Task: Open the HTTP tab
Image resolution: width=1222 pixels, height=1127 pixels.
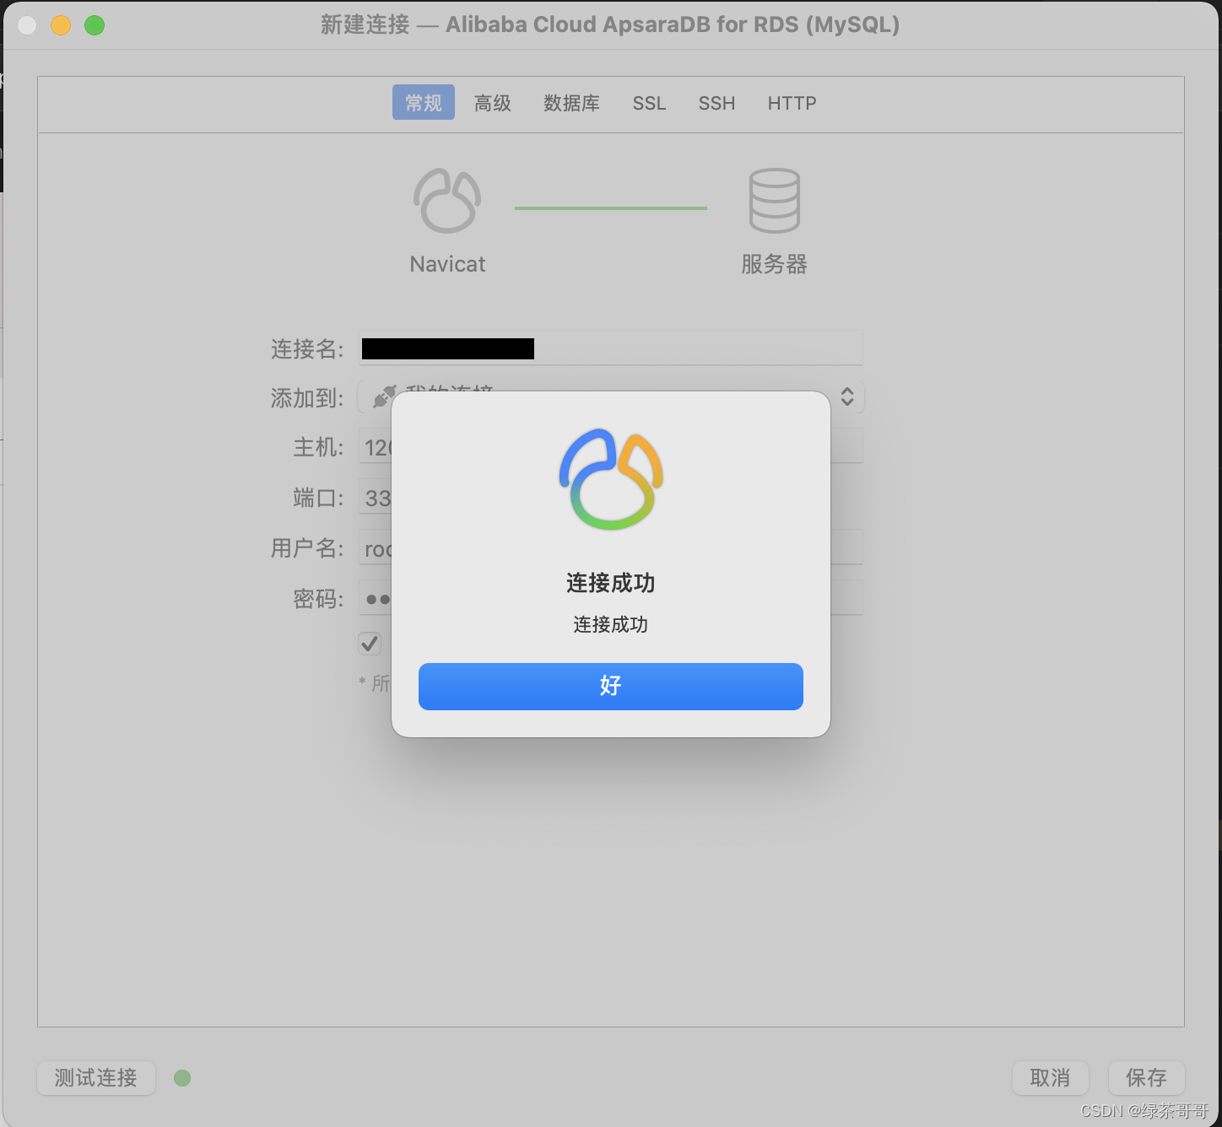Action: click(792, 103)
